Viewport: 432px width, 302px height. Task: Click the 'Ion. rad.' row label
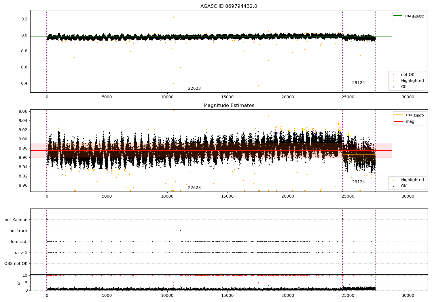click(19, 242)
